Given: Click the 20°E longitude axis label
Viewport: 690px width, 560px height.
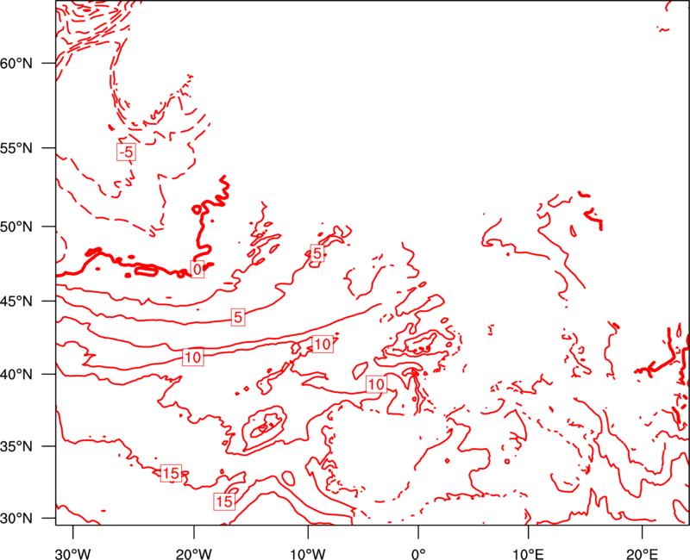Looking at the screenshot, I should (x=642, y=554).
